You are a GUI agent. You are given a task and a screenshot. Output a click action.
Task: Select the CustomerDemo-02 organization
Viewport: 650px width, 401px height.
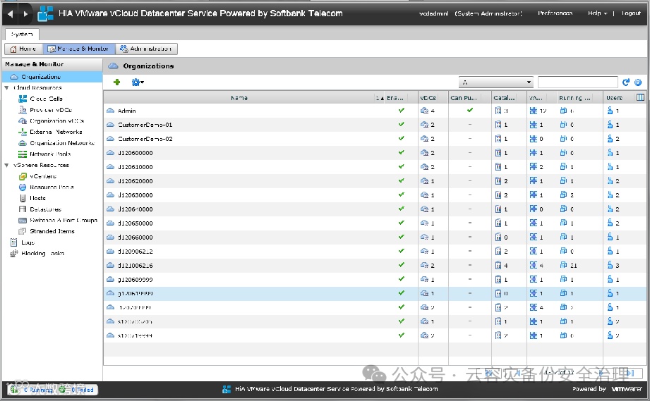[375, 139]
